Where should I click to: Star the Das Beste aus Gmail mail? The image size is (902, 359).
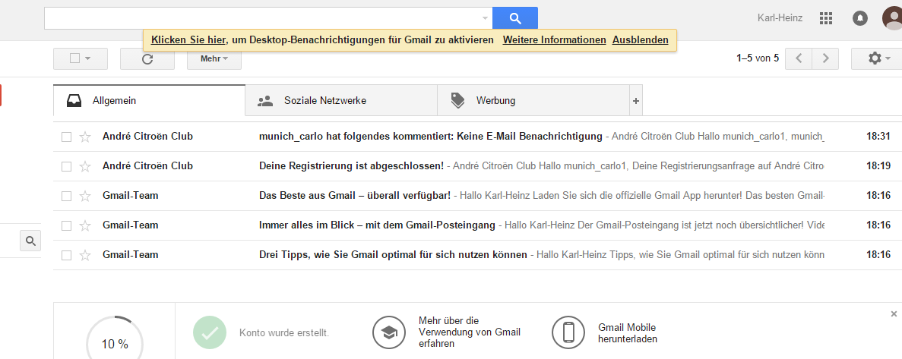point(85,196)
